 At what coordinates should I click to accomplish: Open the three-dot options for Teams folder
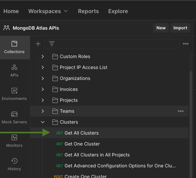click(x=181, y=111)
